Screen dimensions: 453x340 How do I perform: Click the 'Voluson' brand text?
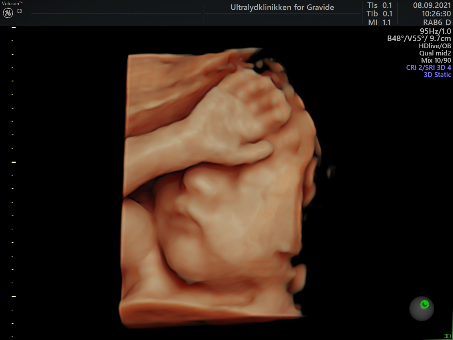[12, 3]
